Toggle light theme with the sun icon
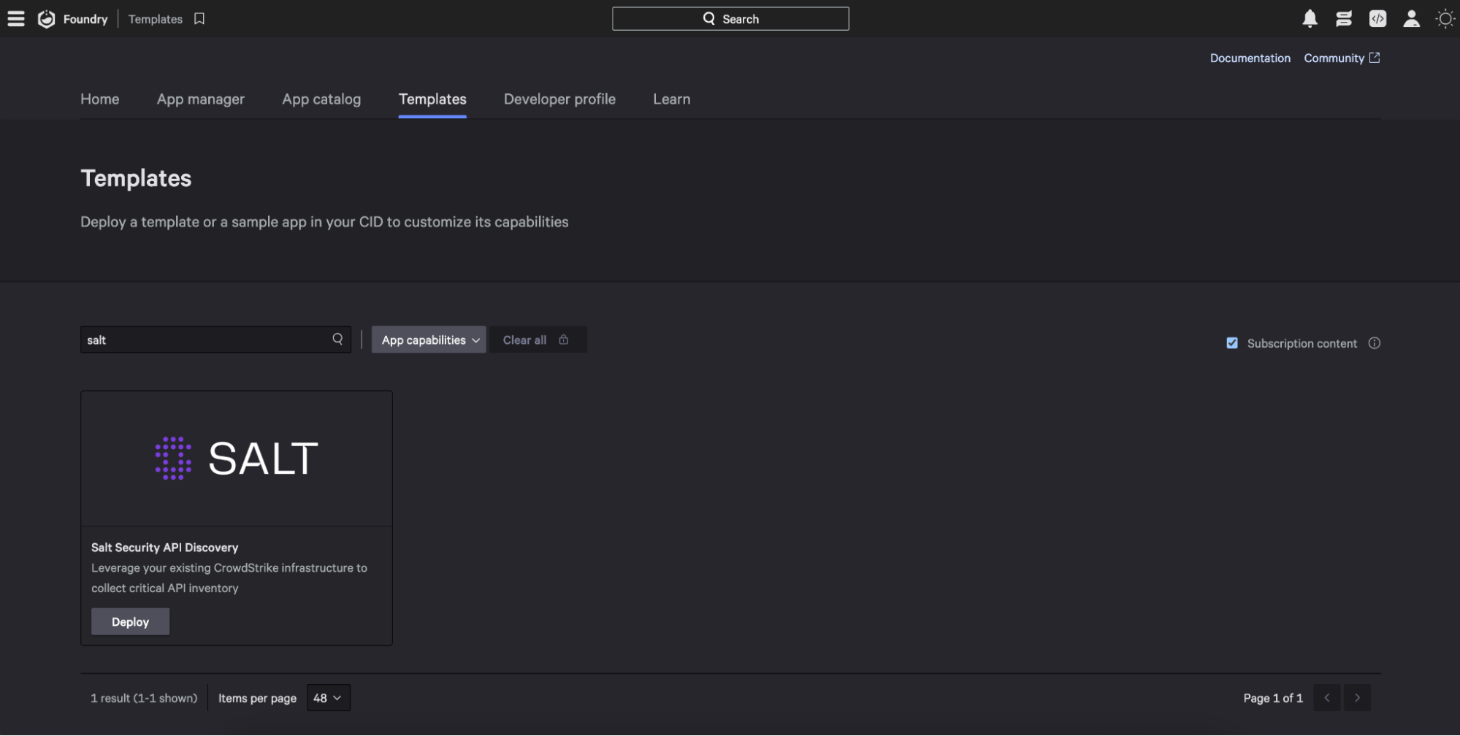The width and height of the screenshot is (1460, 736). (1445, 18)
